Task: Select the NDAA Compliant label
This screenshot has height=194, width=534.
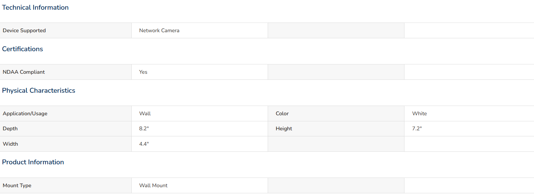Action: [24, 72]
